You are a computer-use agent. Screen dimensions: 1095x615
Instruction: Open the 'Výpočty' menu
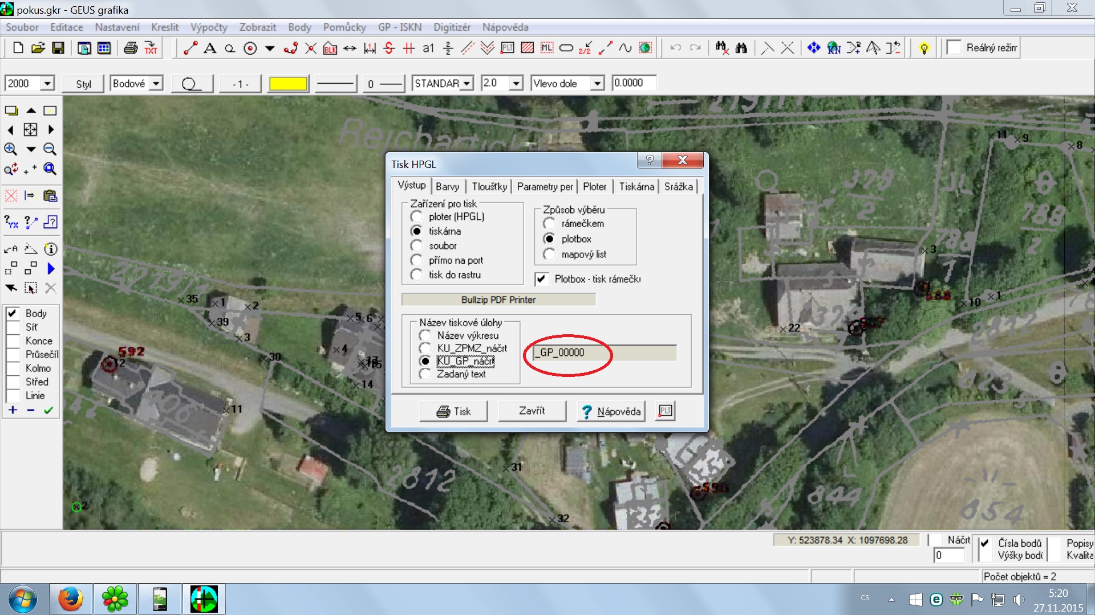coord(208,27)
